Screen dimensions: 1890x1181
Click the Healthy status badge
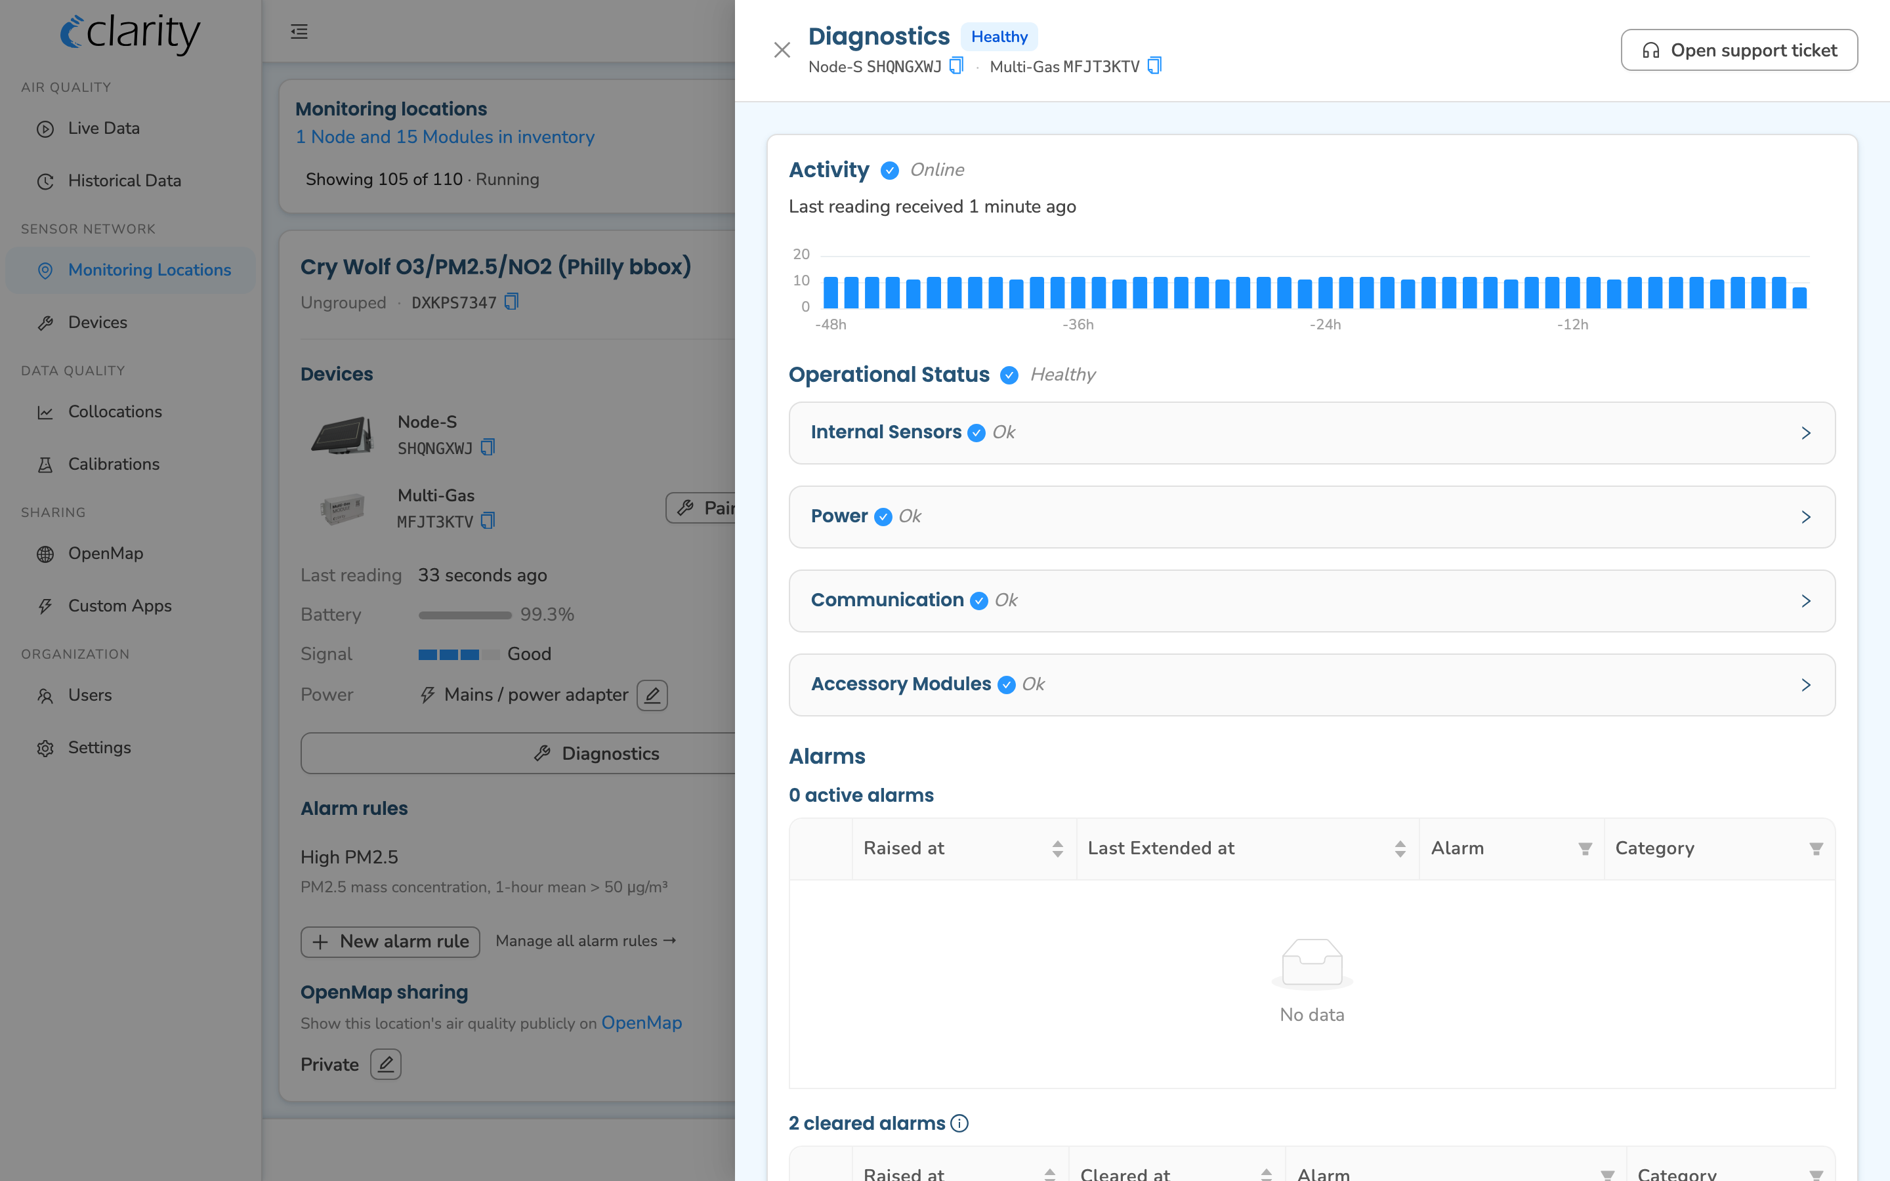[x=999, y=37]
